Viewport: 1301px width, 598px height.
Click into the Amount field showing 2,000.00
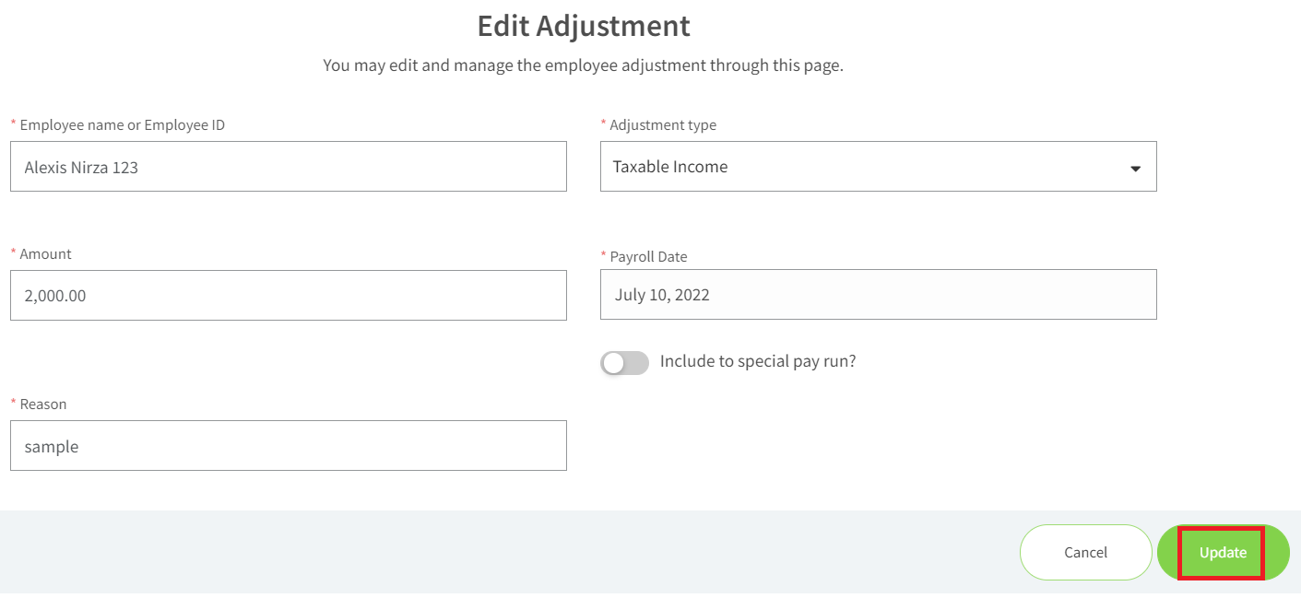[x=288, y=295]
